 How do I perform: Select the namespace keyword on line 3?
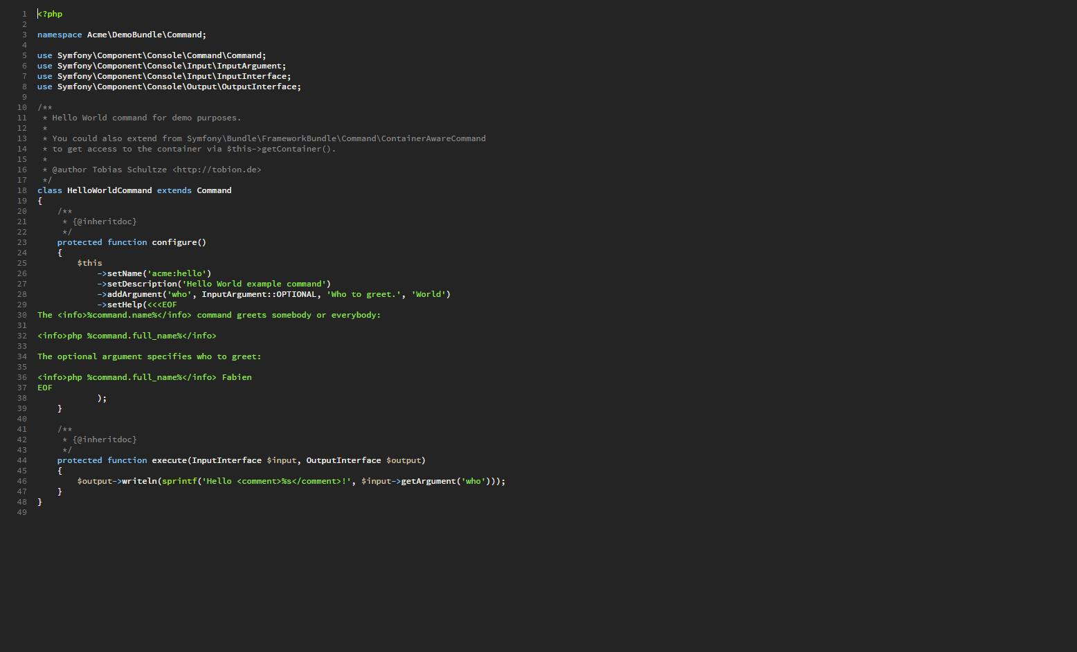coord(60,35)
